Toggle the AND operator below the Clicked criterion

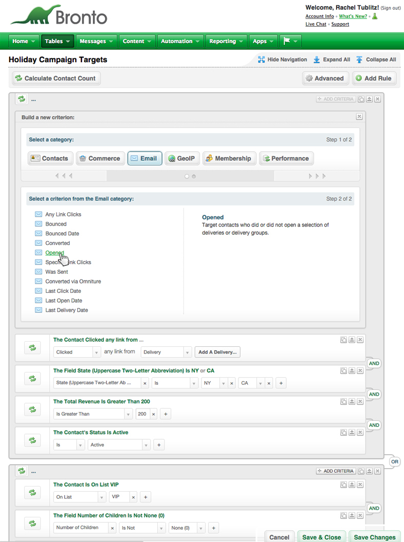coord(374,363)
